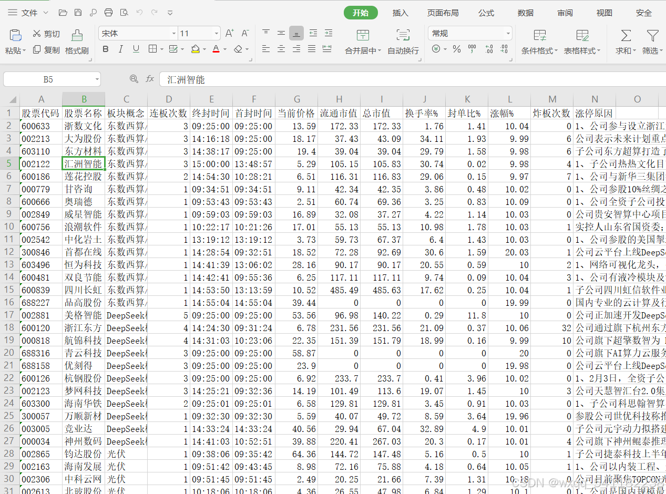Click the paste clipboard icon

click(15, 35)
